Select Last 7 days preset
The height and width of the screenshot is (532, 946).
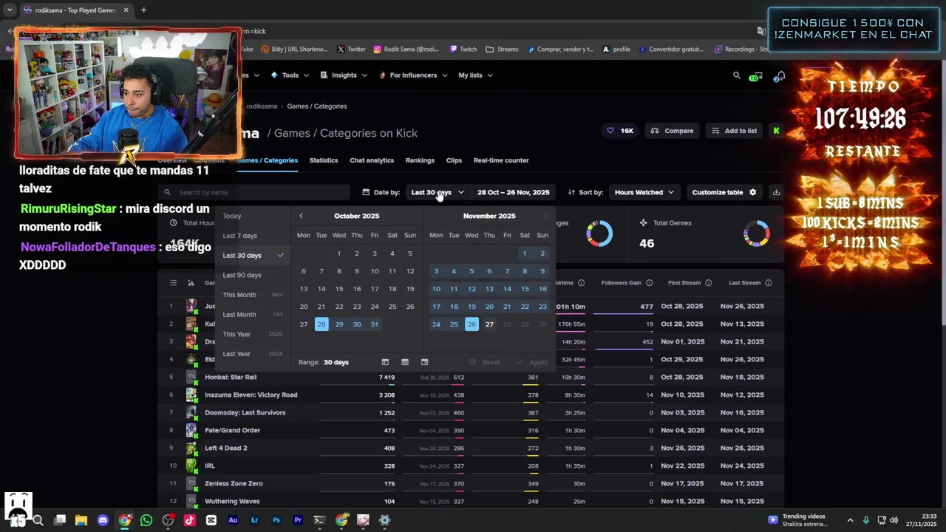(253, 236)
